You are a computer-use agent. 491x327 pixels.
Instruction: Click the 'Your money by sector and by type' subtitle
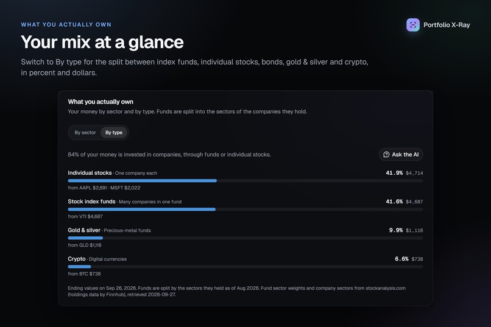(187, 111)
